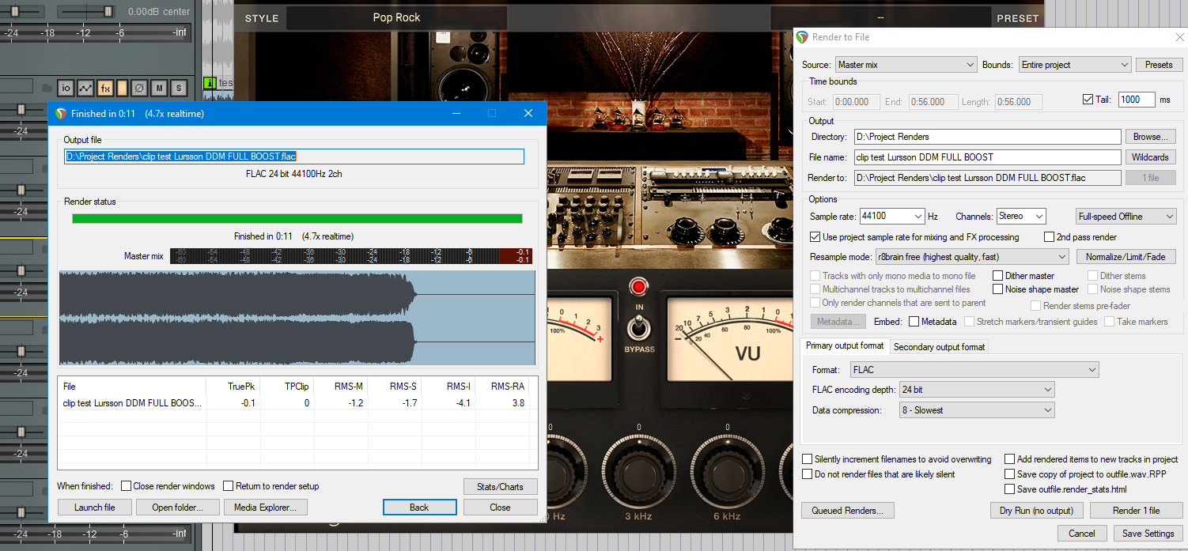Open Stats/Charts for finished render
The image size is (1188, 551).
500,487
